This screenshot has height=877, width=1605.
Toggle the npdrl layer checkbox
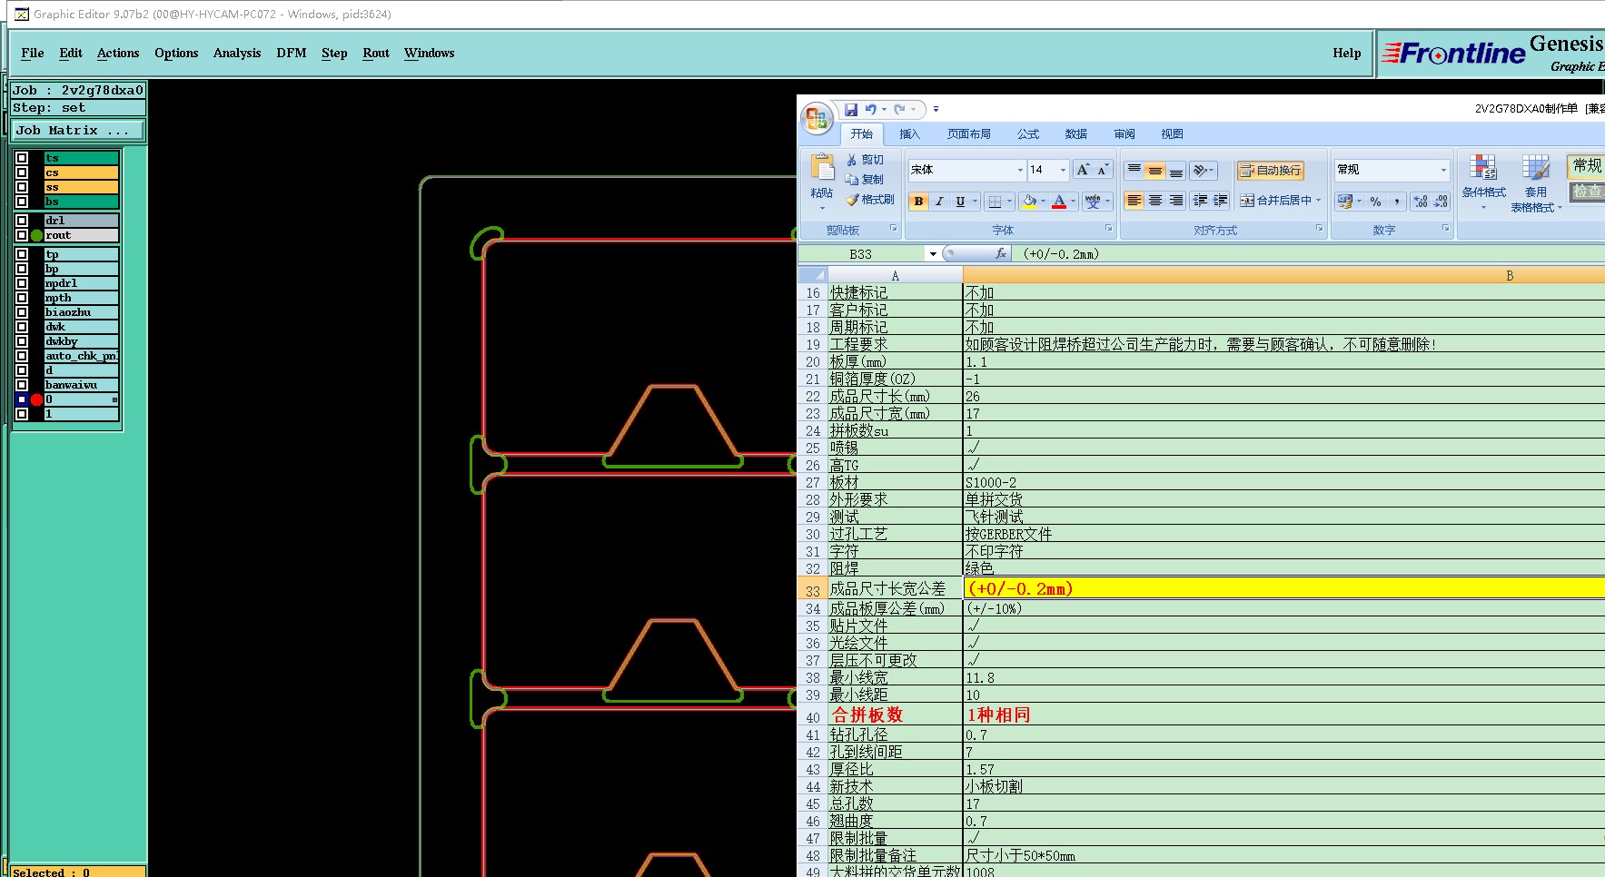pos(22,283)
